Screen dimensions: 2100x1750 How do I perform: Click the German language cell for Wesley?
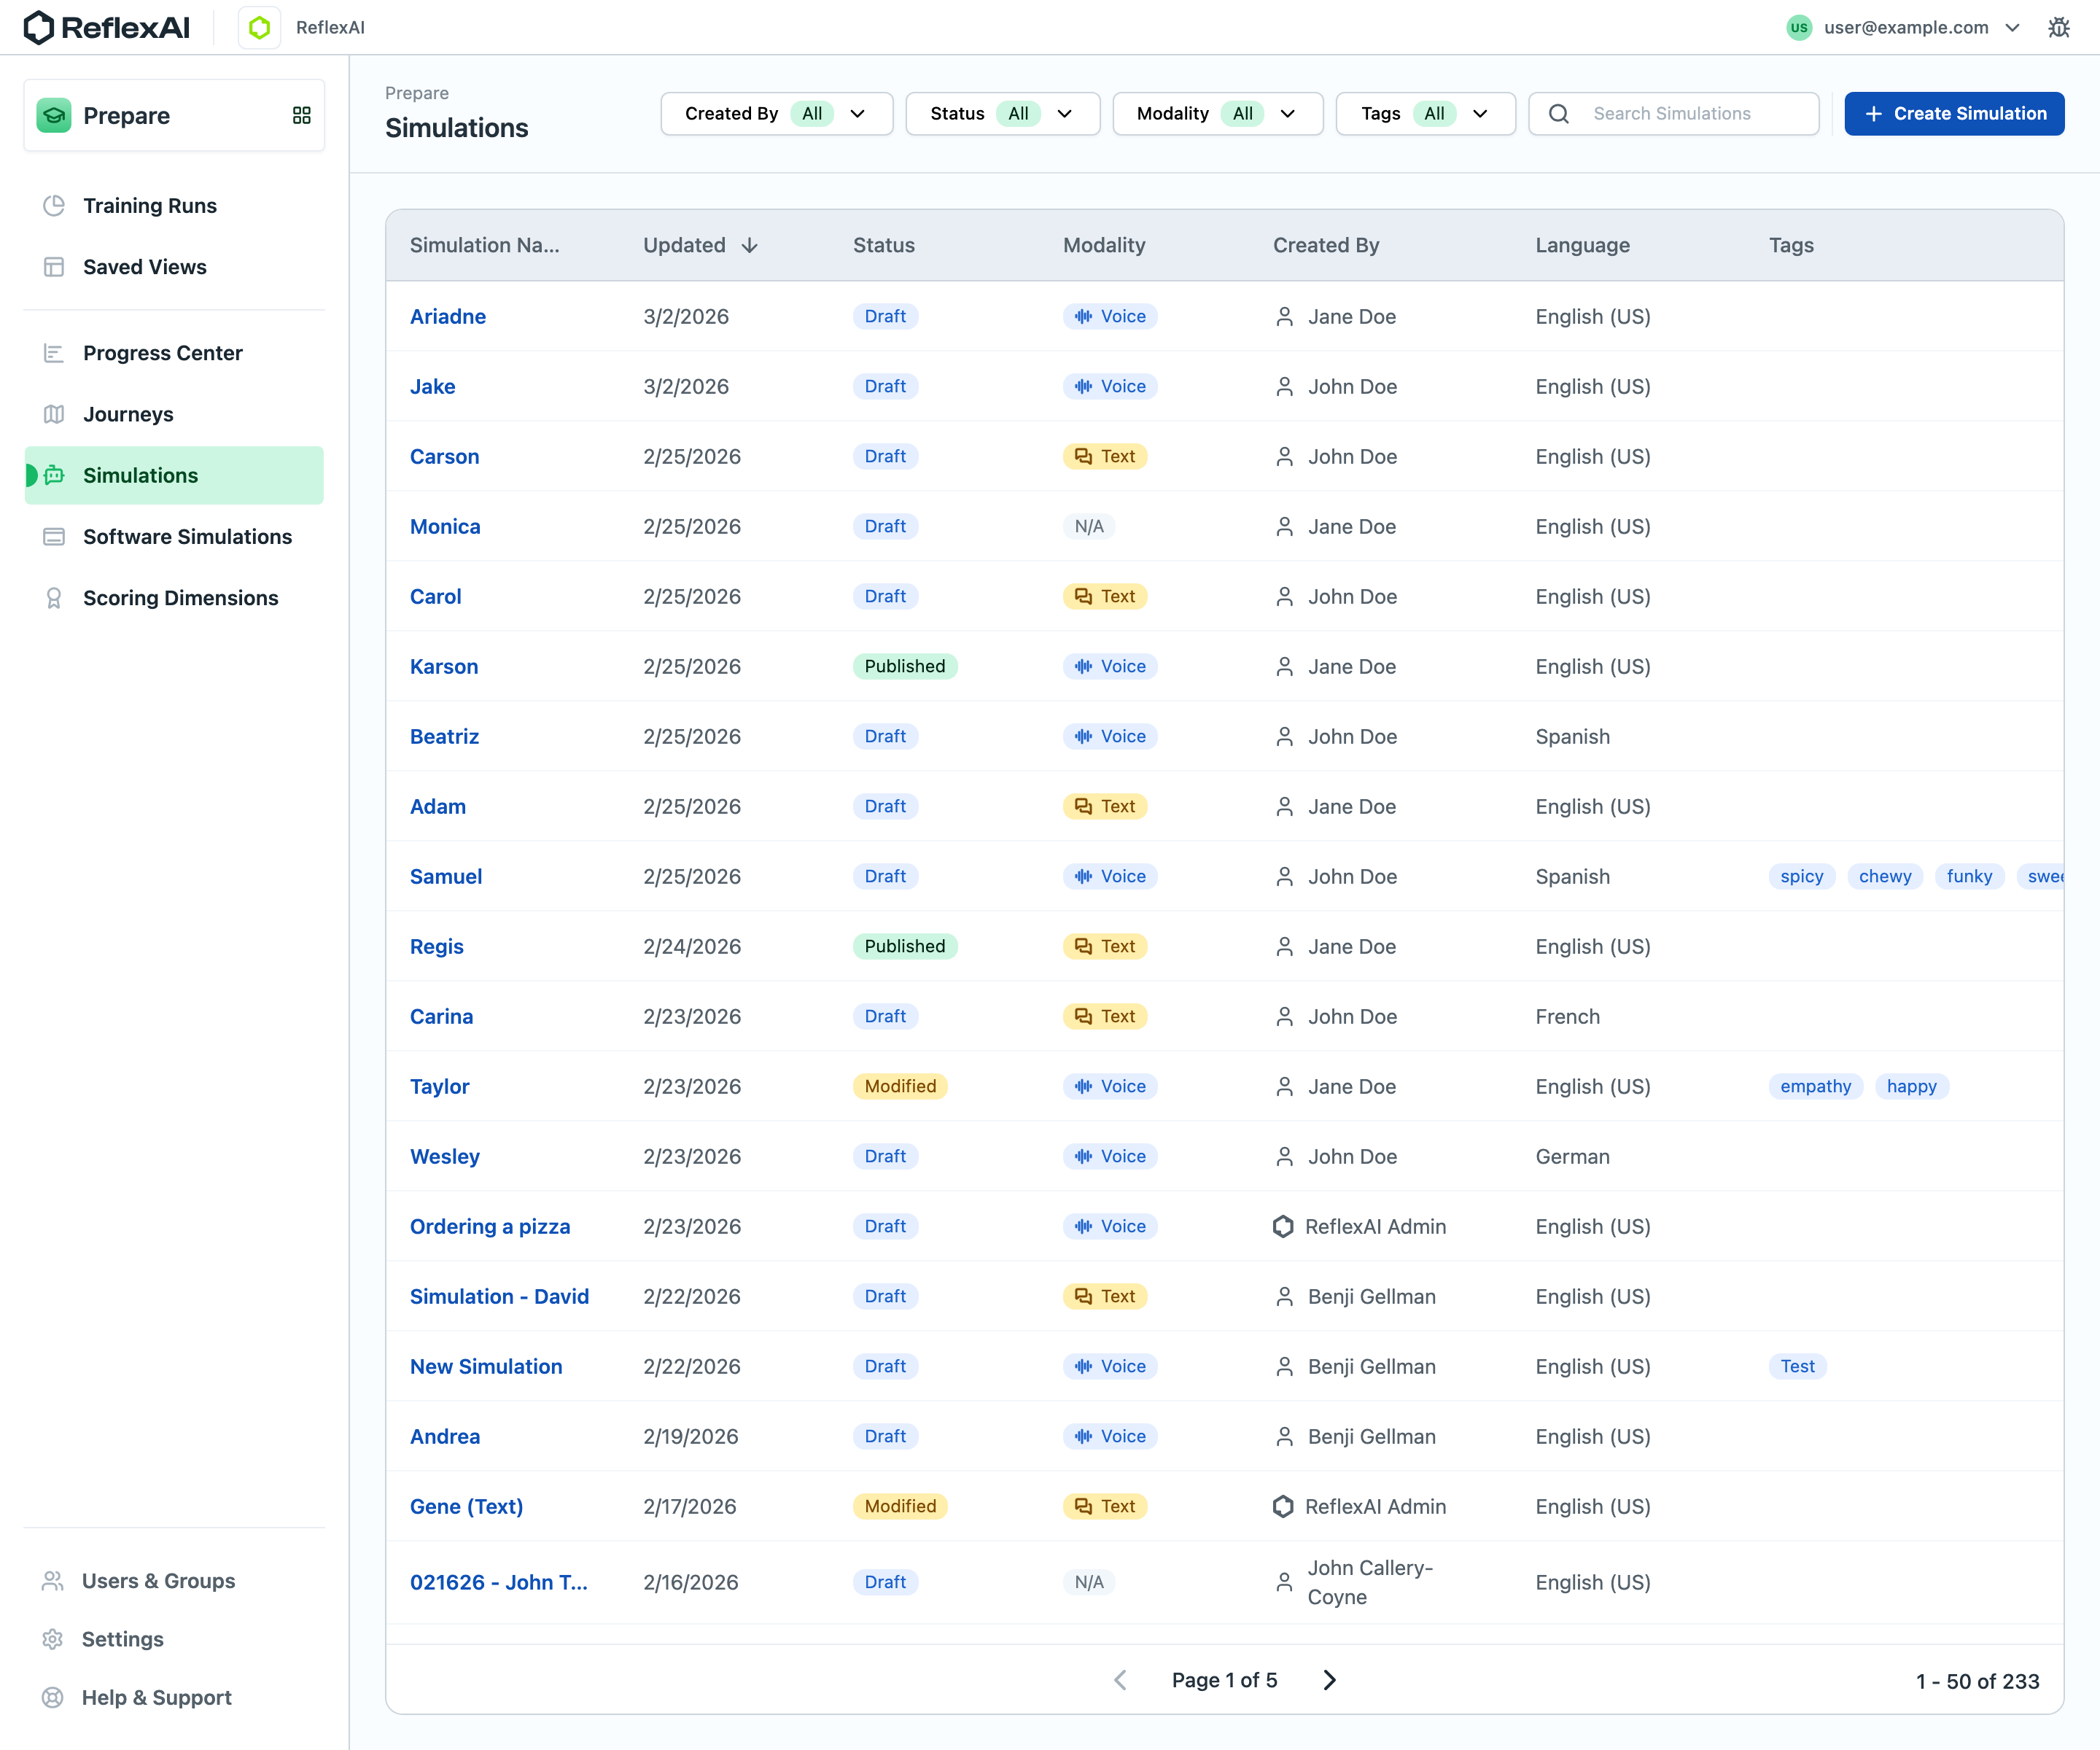point(1573,1157)
